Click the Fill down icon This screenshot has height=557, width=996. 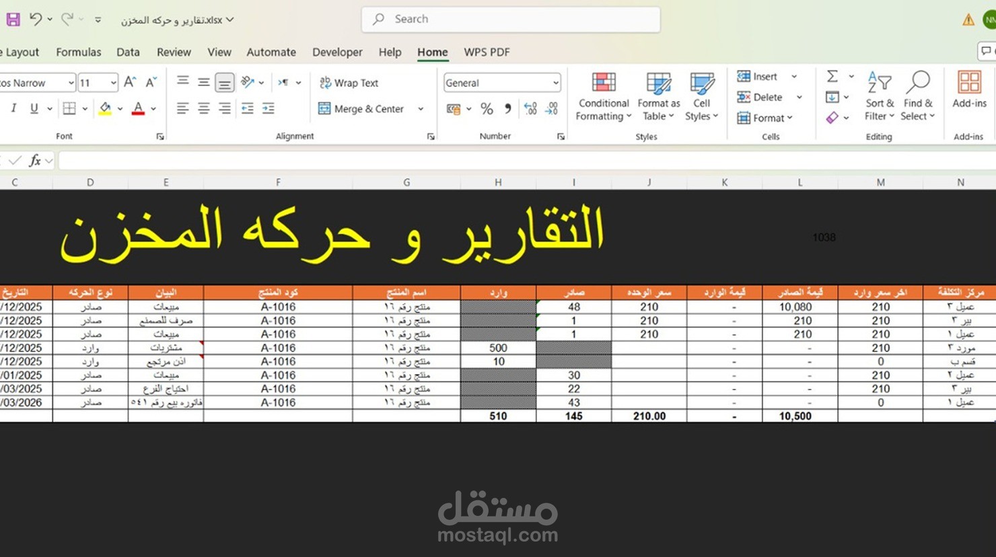pyautogui.click(x=832, y=97)
